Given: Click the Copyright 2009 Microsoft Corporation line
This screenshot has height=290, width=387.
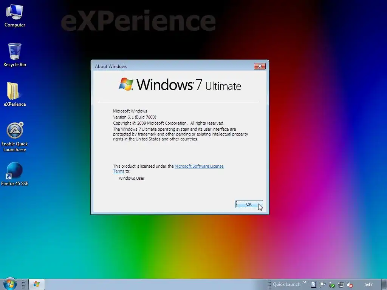Looking at the screenshot, I should point(169,123).
